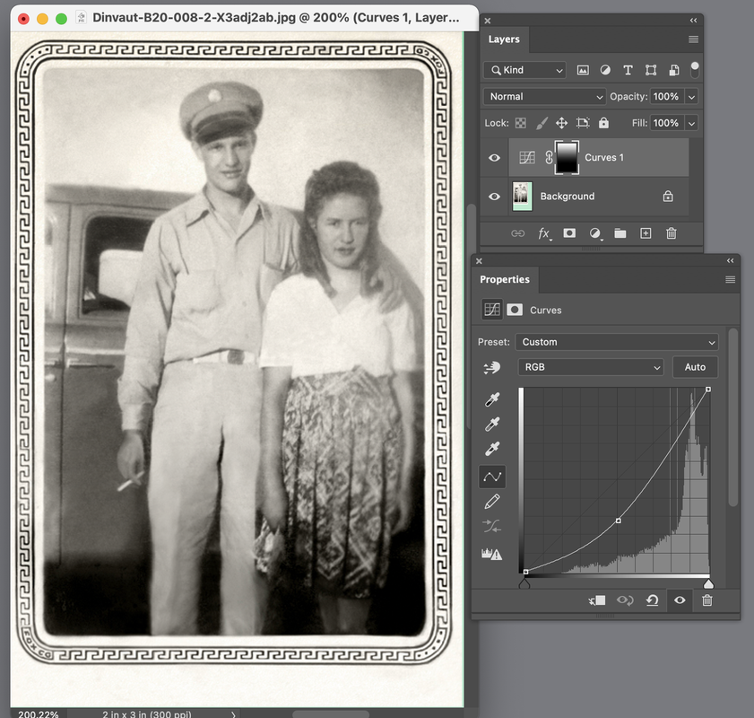Open the Layers panel menu
The height and width of the screenshot is (718, 754).
click(x=693, y=39)
